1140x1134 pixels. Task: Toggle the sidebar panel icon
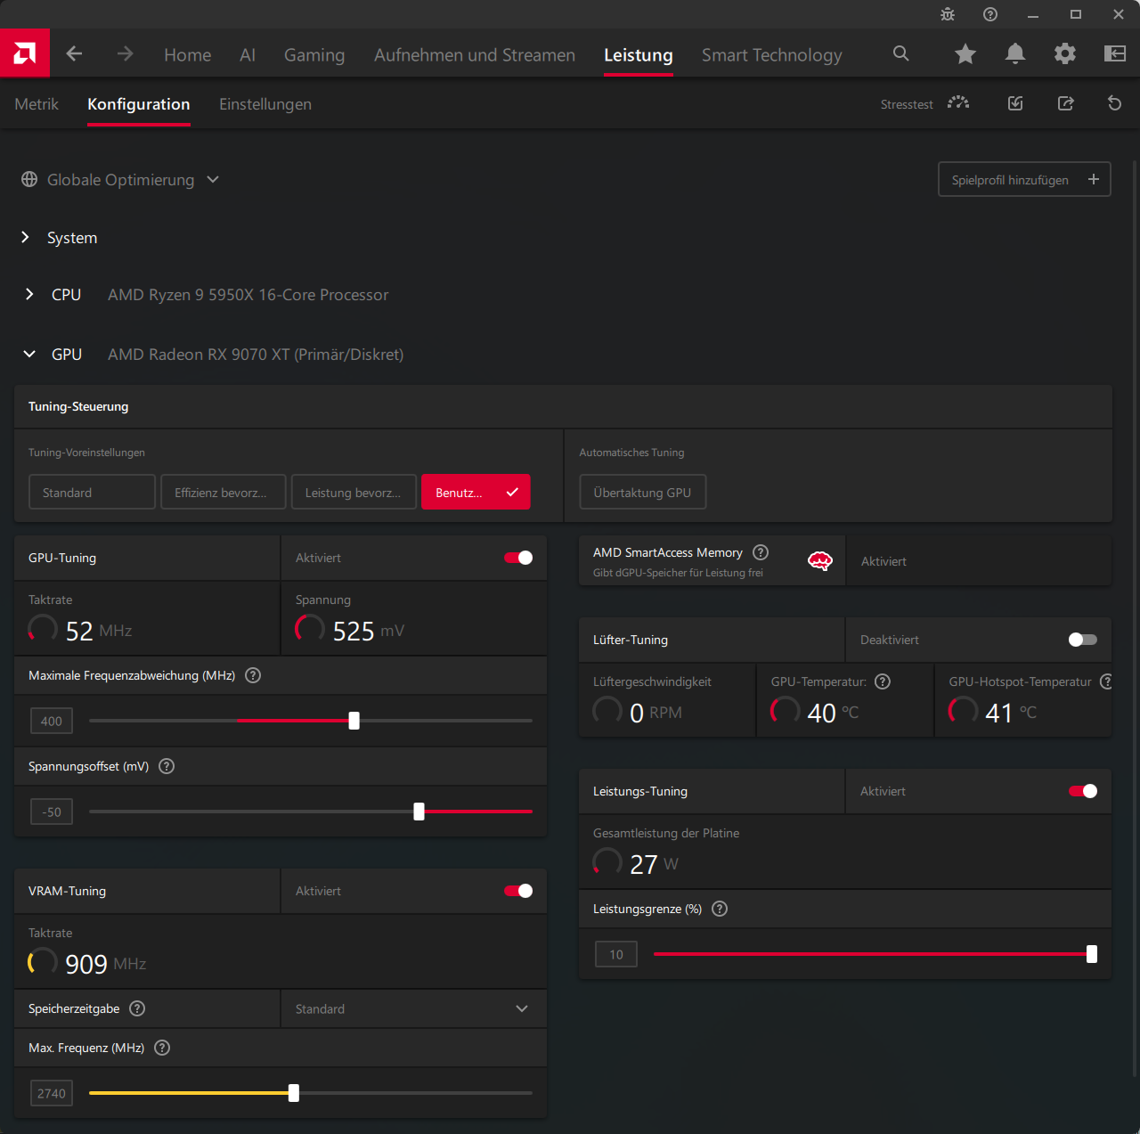(1115, 53)
